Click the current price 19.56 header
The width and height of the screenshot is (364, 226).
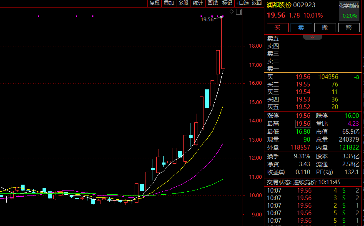point(276,15)
